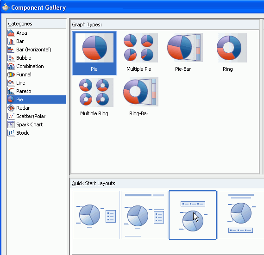The image size is (264, 255).
Task: Select the Bubble category icon
Action: click(x=11, y=58)
